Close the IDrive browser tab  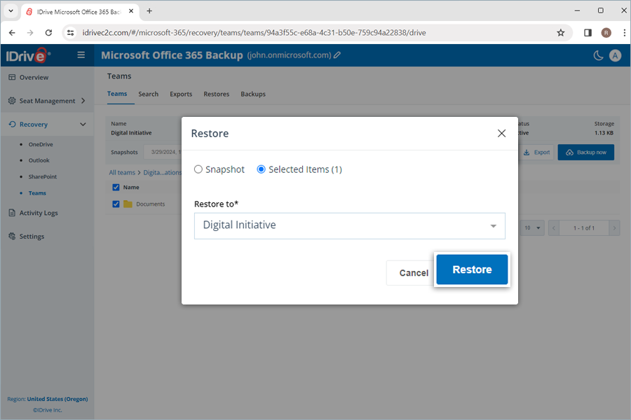[x=131, y=11]
